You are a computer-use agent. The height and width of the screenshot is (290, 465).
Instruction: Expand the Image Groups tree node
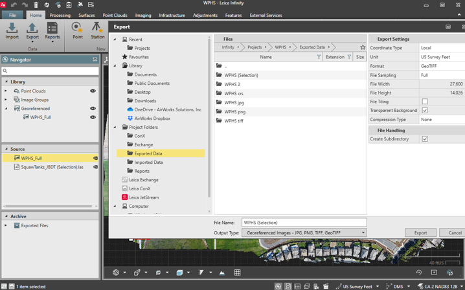(x=6, y=100)
